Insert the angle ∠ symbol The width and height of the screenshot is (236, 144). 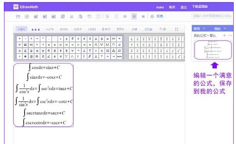coord(49,57)
